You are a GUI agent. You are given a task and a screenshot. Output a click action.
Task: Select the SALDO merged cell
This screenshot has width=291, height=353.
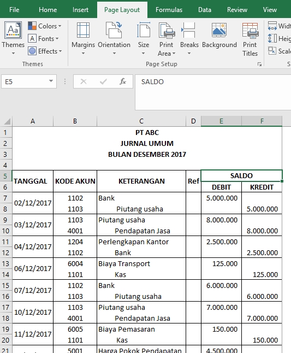(241, 176)
